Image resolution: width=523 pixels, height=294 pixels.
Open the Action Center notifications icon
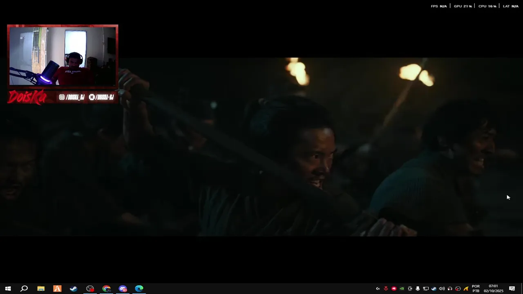pos(512,289)
